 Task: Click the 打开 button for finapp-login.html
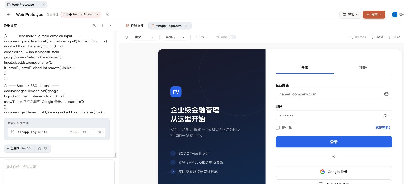86,132
